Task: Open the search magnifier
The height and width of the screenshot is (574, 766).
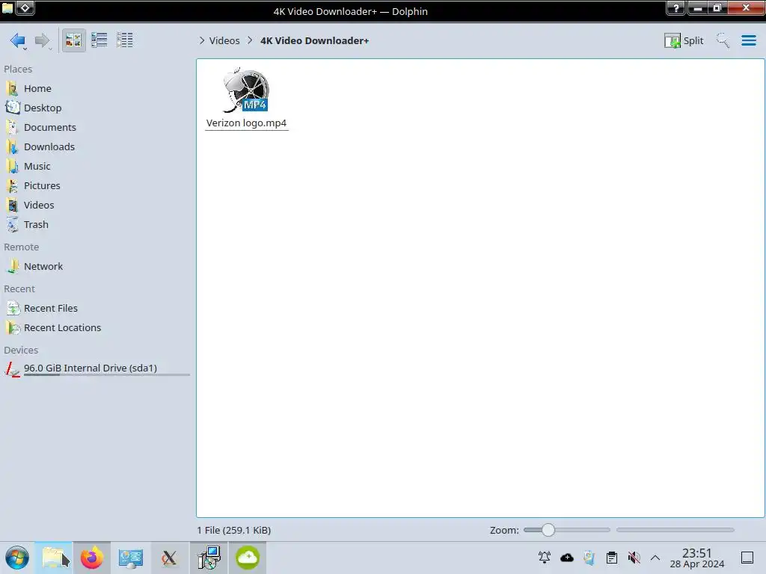Action: pos(723,40)
